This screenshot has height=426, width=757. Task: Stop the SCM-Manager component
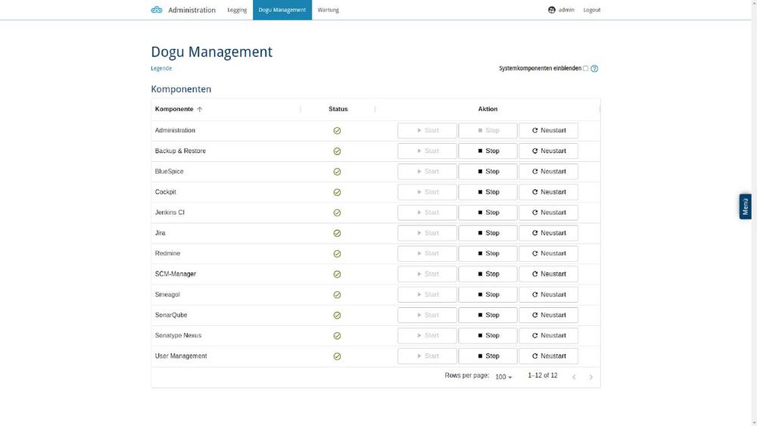pyautogui.click(x=488, y=274)
